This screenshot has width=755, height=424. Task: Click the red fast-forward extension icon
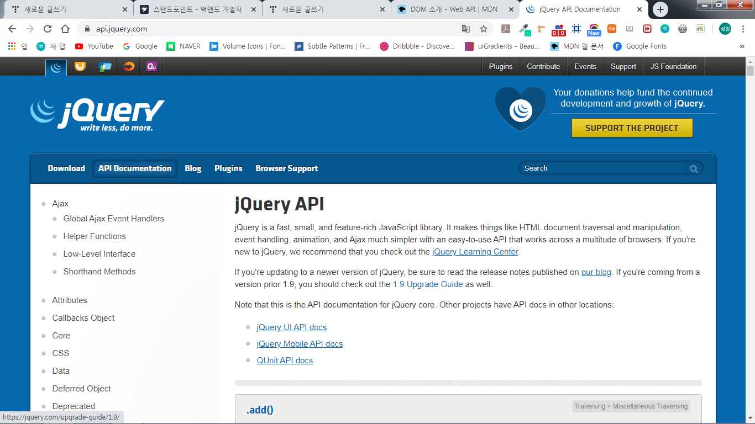point(647,29)
